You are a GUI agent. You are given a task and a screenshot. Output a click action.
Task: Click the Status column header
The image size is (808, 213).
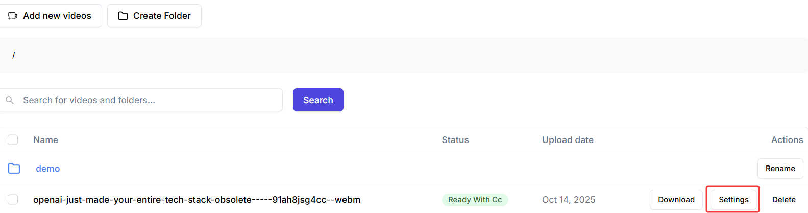click(455, 140)
